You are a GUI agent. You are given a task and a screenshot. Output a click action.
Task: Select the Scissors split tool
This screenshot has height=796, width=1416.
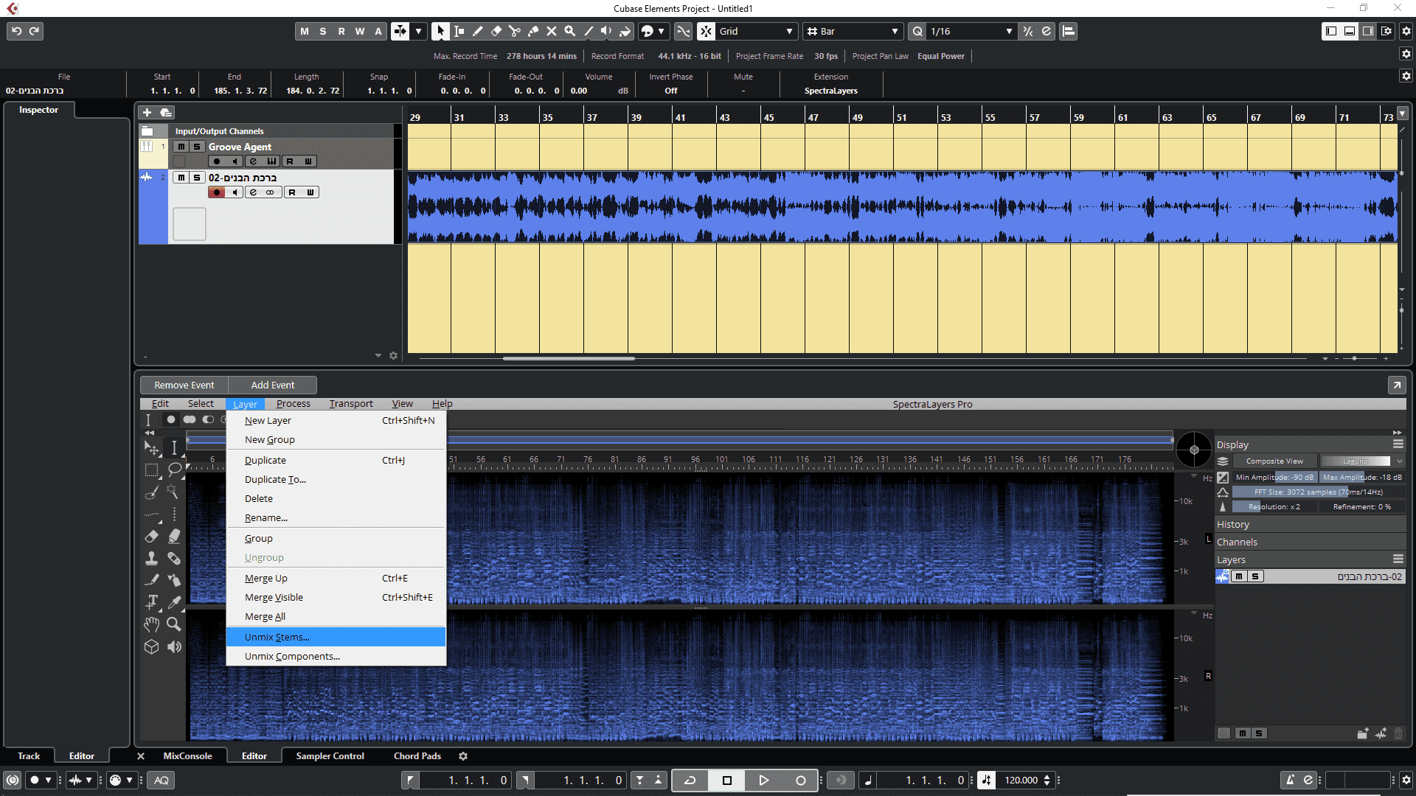pyautogui.click(x=514, y=31)
